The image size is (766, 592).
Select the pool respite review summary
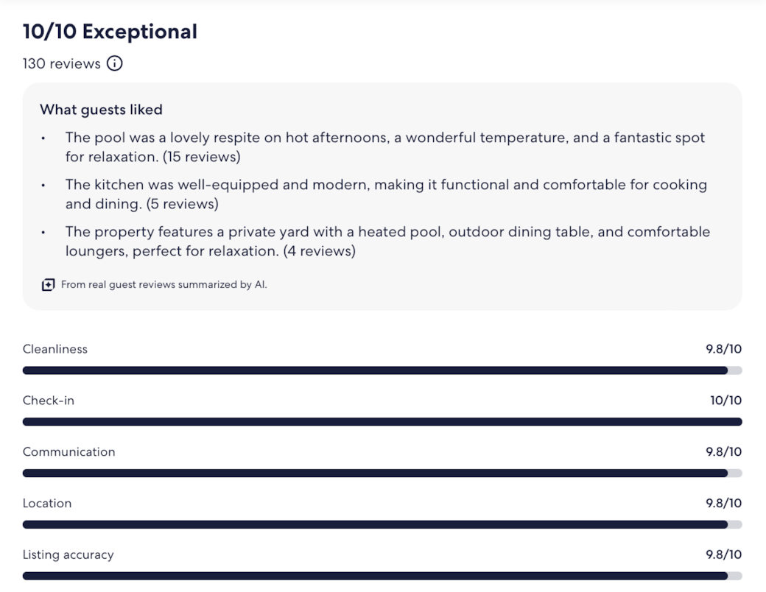385,147
